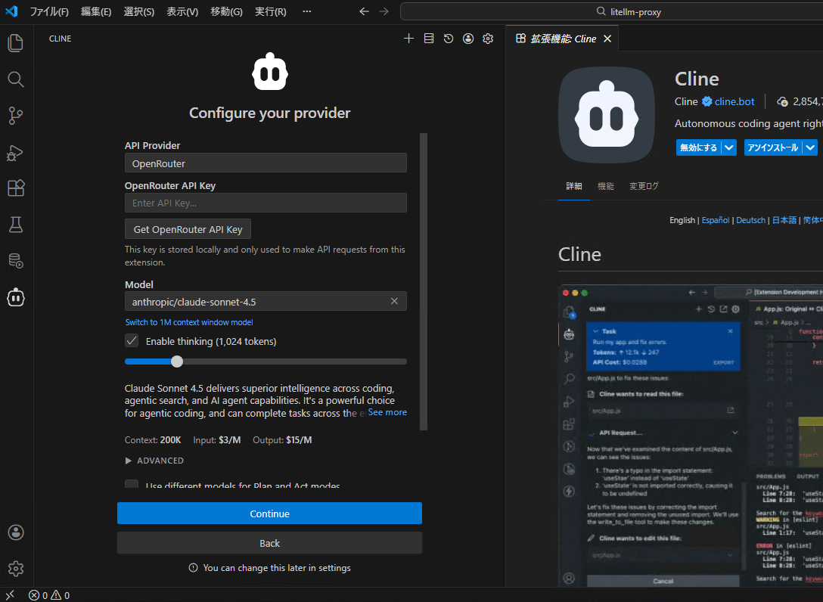Toggle different models for Plan and Act checkbox
Viewport: 823px width, 602px height.
(x=132, y=484)
